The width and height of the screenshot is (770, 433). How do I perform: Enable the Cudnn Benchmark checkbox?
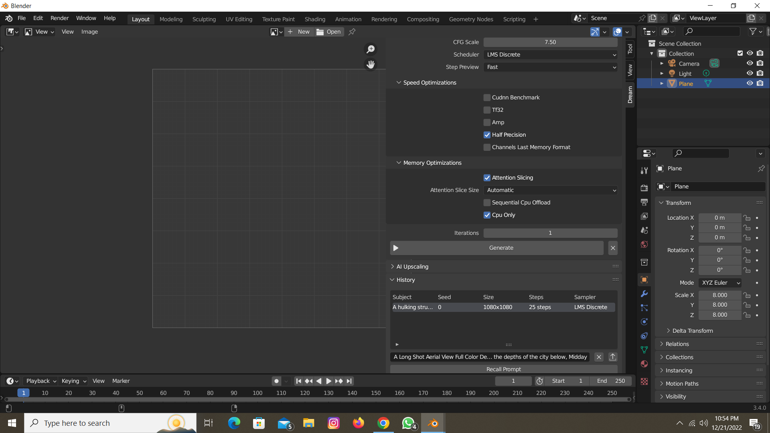point(487,97)
